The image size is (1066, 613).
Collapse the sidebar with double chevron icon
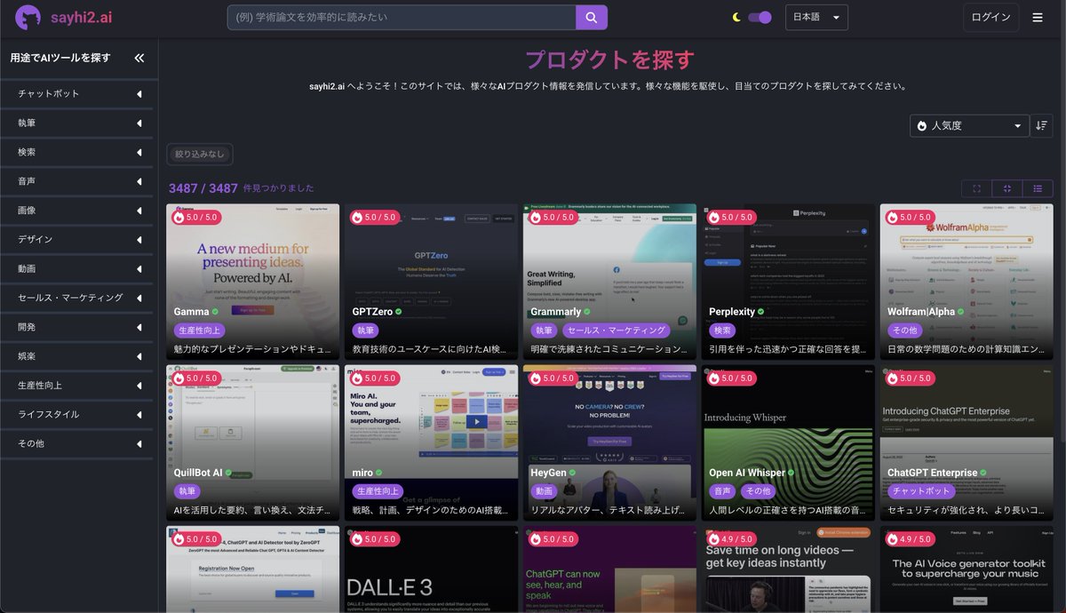coord(139,58)
